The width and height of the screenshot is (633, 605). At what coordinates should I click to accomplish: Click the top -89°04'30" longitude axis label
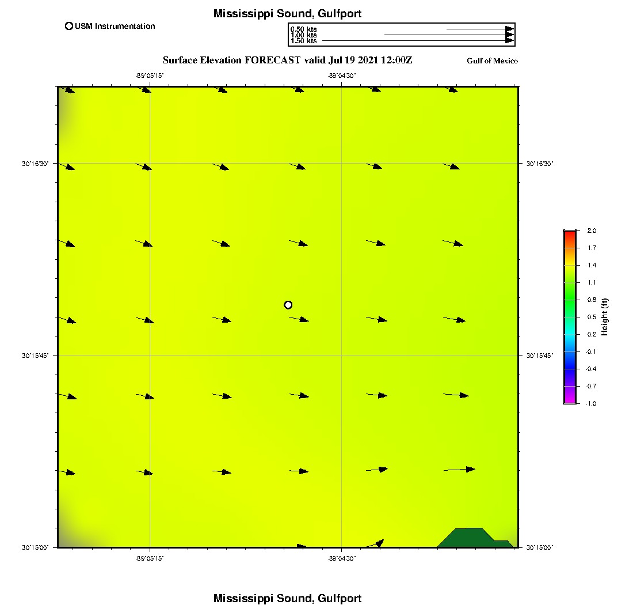click(x=342, y=75)
